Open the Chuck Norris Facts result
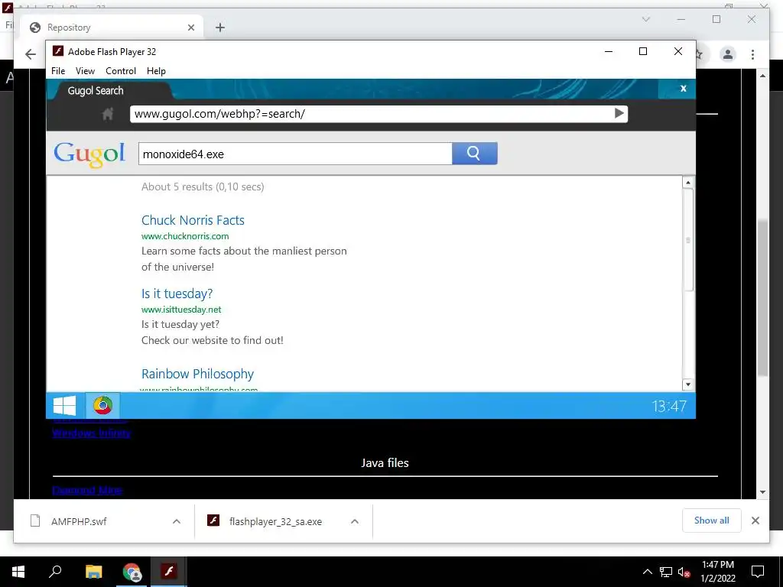This screenshot has width=783, height=587. [x=193, y=220]
